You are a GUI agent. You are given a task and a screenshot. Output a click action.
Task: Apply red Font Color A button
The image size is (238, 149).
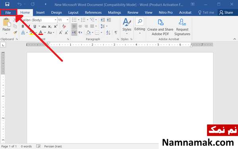pos(40,32)
